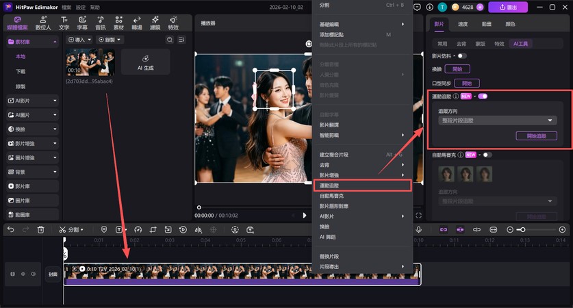Open the 素材 elements tool
This screenshot has width=573, height=308.
coord(118,23)
